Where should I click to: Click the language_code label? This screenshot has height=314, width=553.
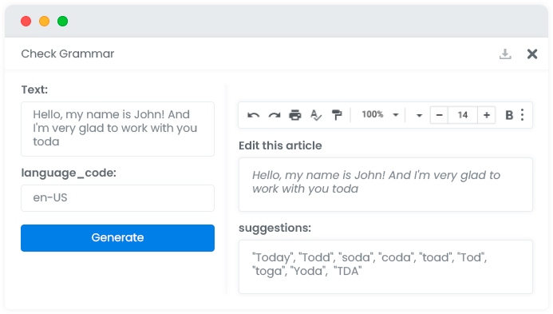click(69, 173)
